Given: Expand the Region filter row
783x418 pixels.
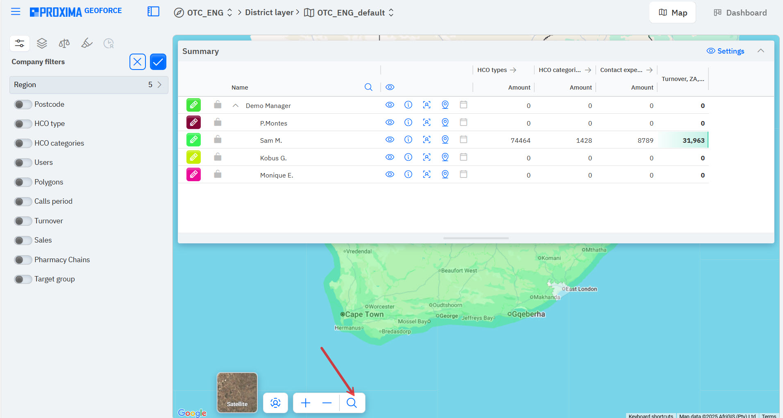Looking at the screenshot, I should coord(89,85).
